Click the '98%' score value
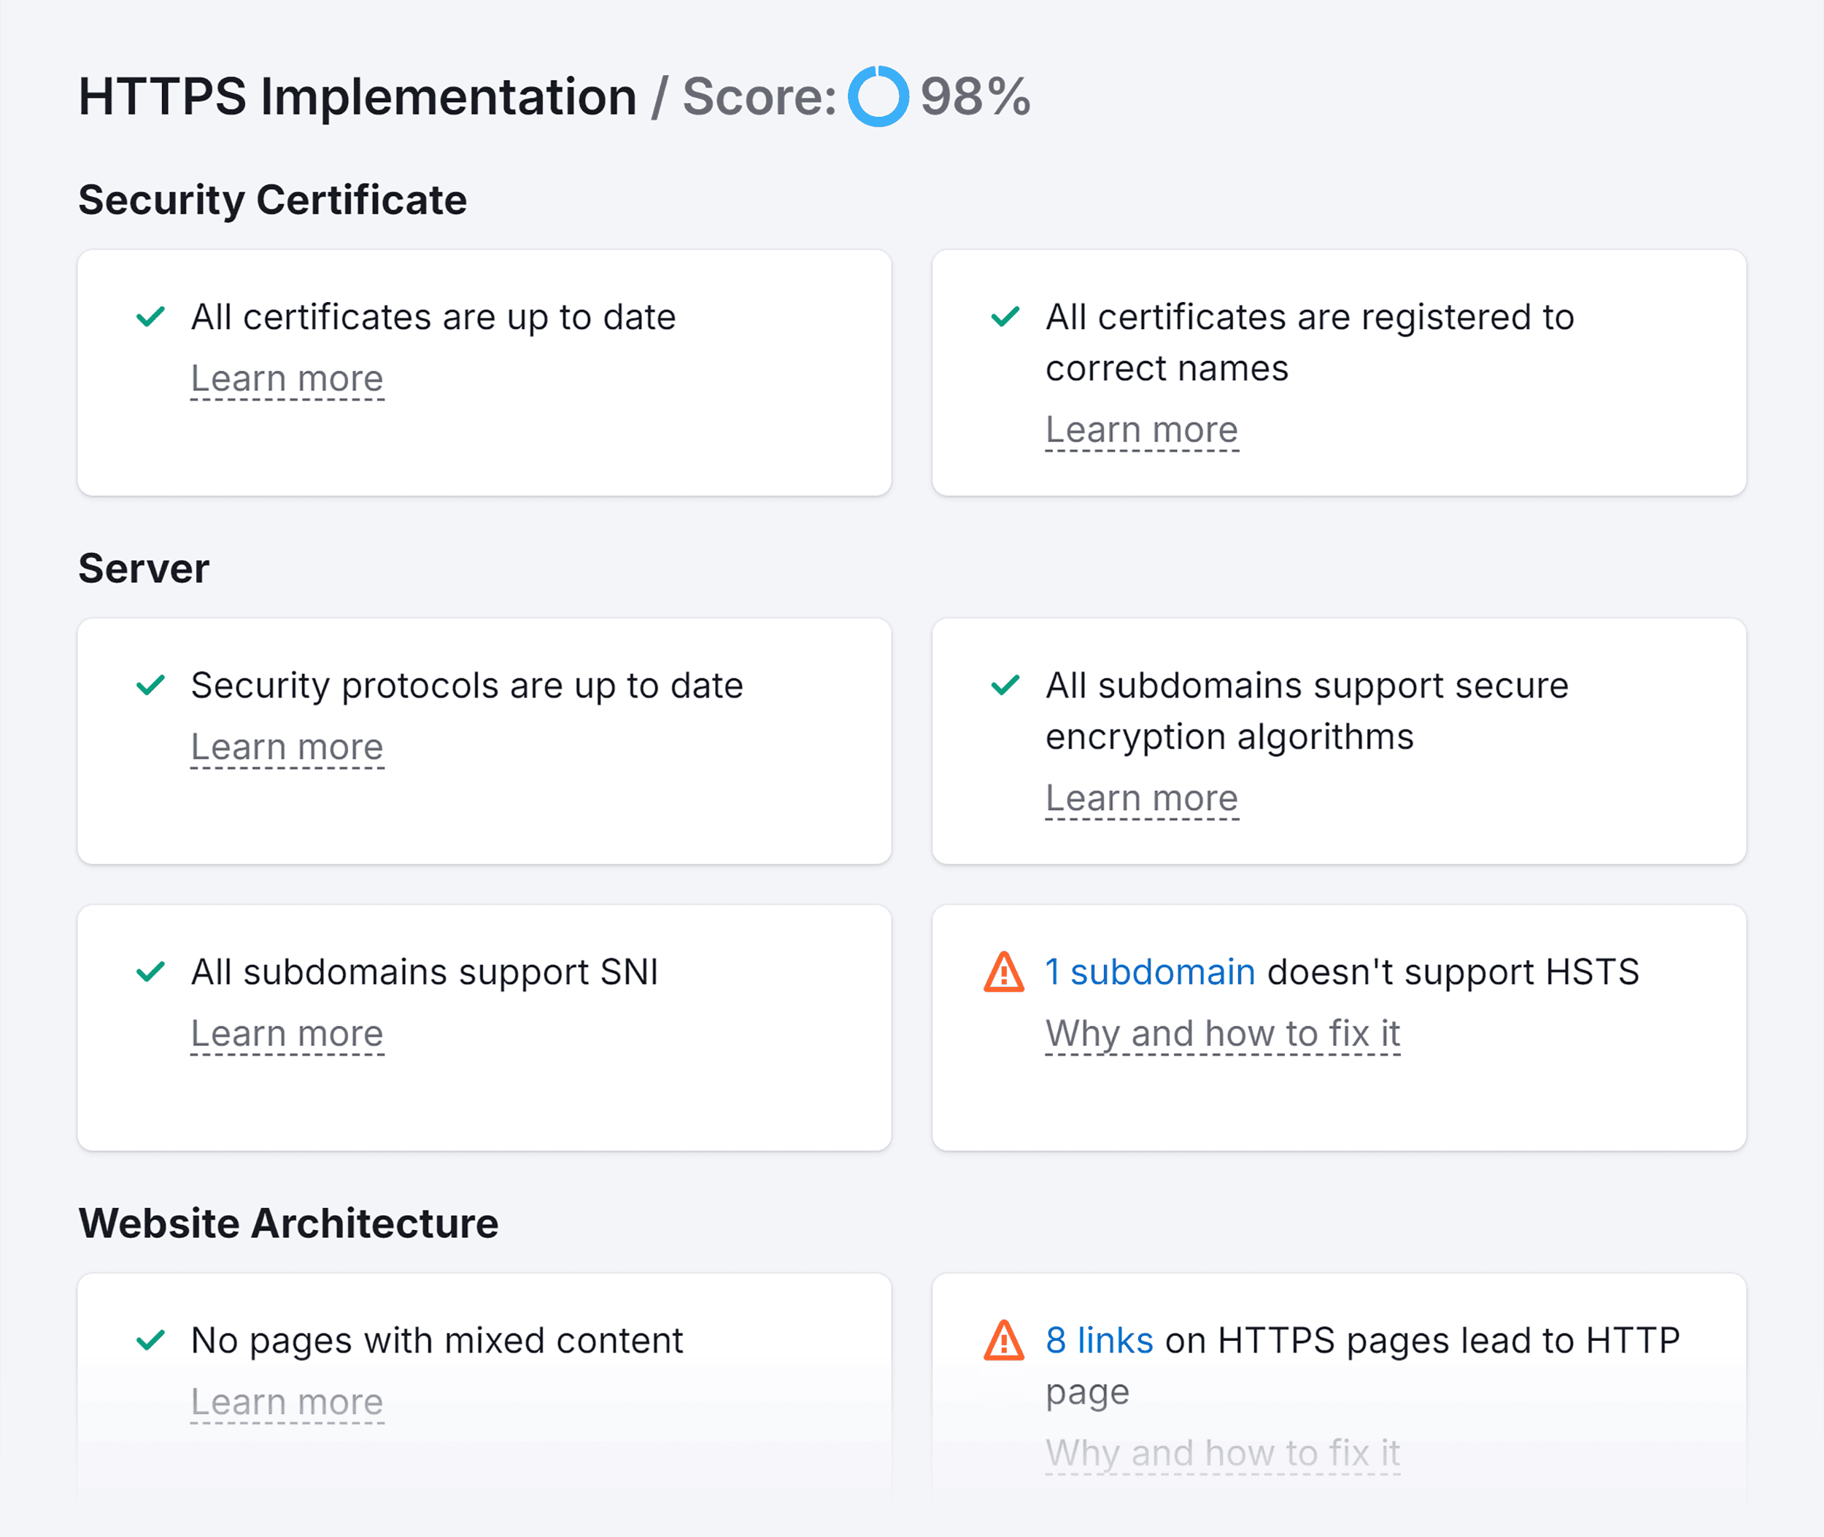This screenshot has height=1537, width=1824. (976, 97)
